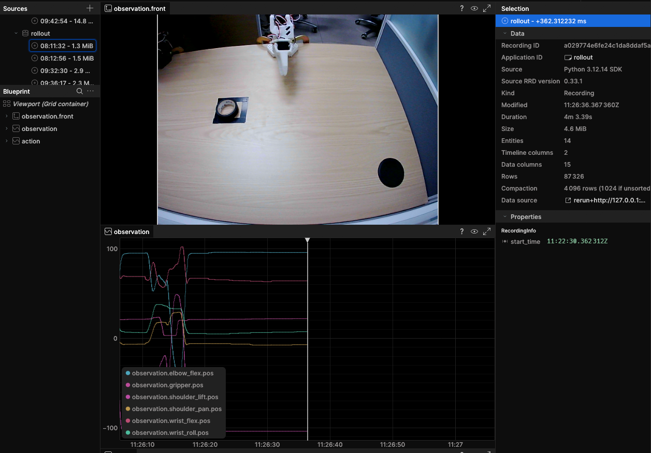
Task: Select the observation.front view tab
Action: pyautogui.click(x=135, y=8)
